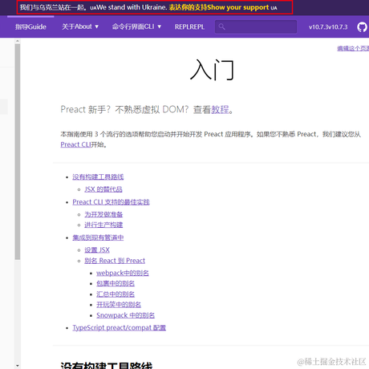Image resolution: width=369 pixels, height=369 pixels.
Task: Expand the 关于About dropdown menu
Action: coord(80,26)
